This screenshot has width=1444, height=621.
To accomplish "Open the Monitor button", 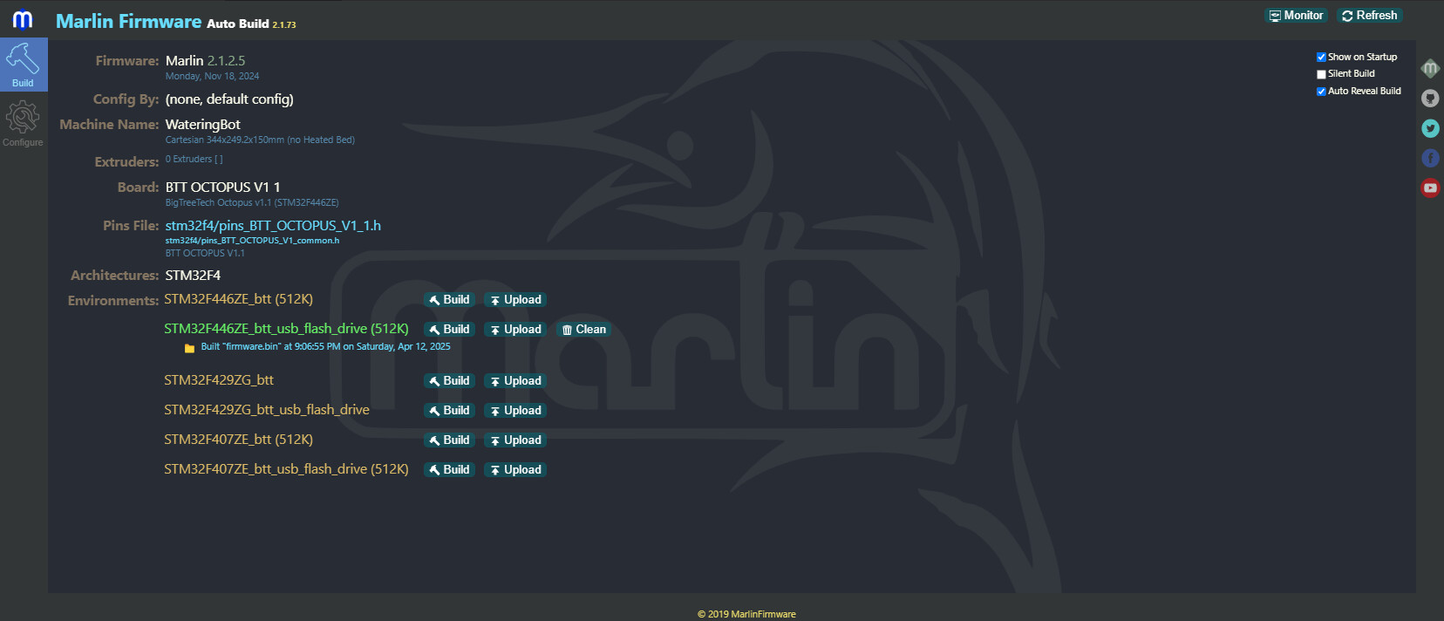I will (1297, 16).
